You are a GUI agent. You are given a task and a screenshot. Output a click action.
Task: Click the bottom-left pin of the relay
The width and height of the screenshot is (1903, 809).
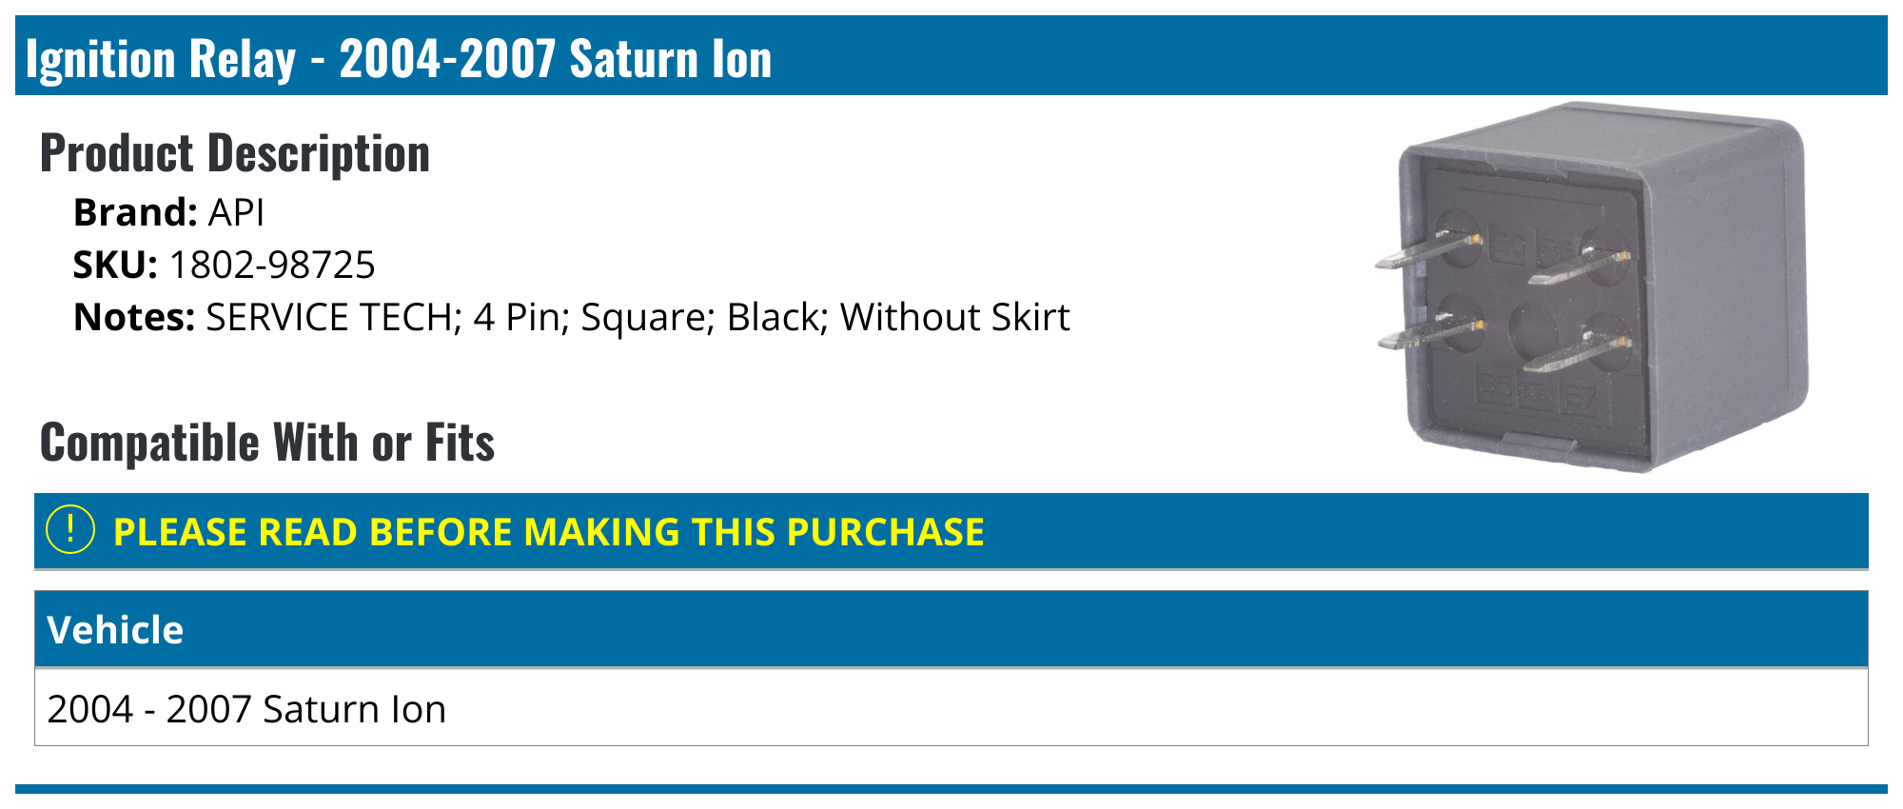pos(1427,333)
